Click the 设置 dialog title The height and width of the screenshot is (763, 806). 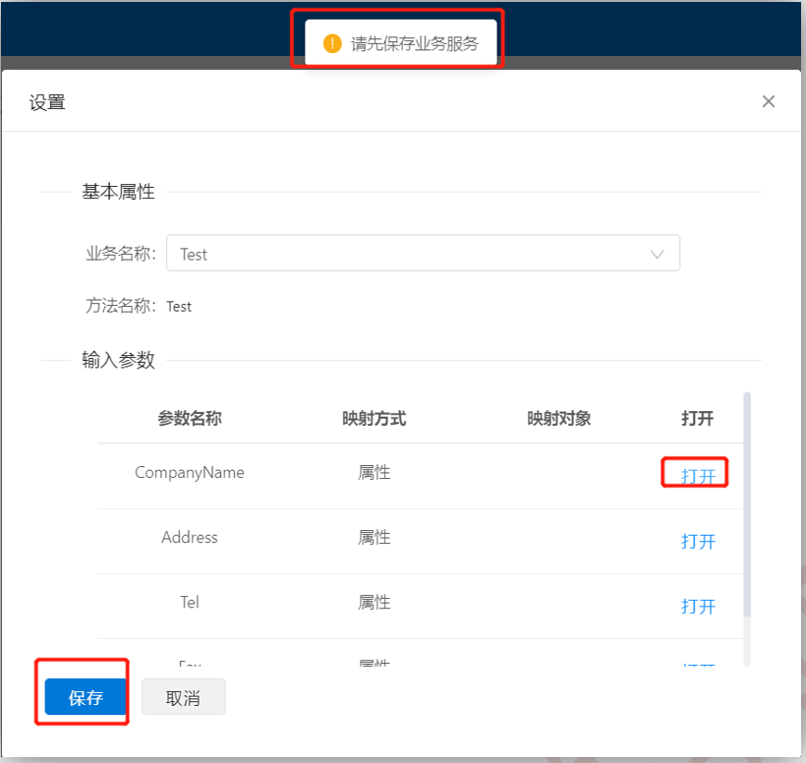[x=47, y=102]
